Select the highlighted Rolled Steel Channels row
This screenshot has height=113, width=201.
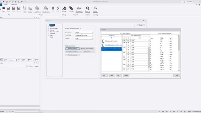[111, 49]
